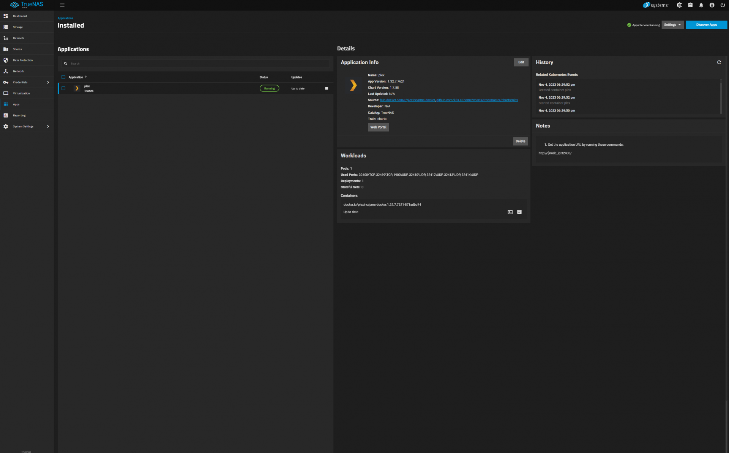Click the System Settings gear icon
Screen dimensions: 729x453
(x=6, y=126)
